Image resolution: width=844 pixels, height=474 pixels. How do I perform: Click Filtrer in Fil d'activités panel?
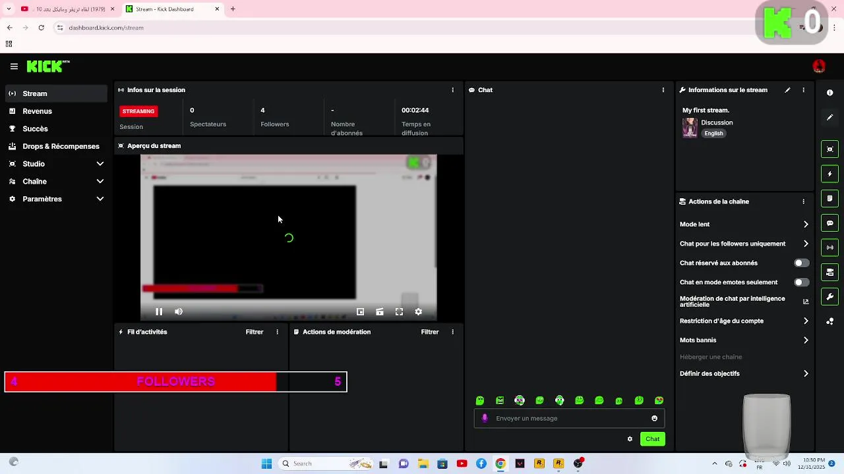tap(255, 332)
